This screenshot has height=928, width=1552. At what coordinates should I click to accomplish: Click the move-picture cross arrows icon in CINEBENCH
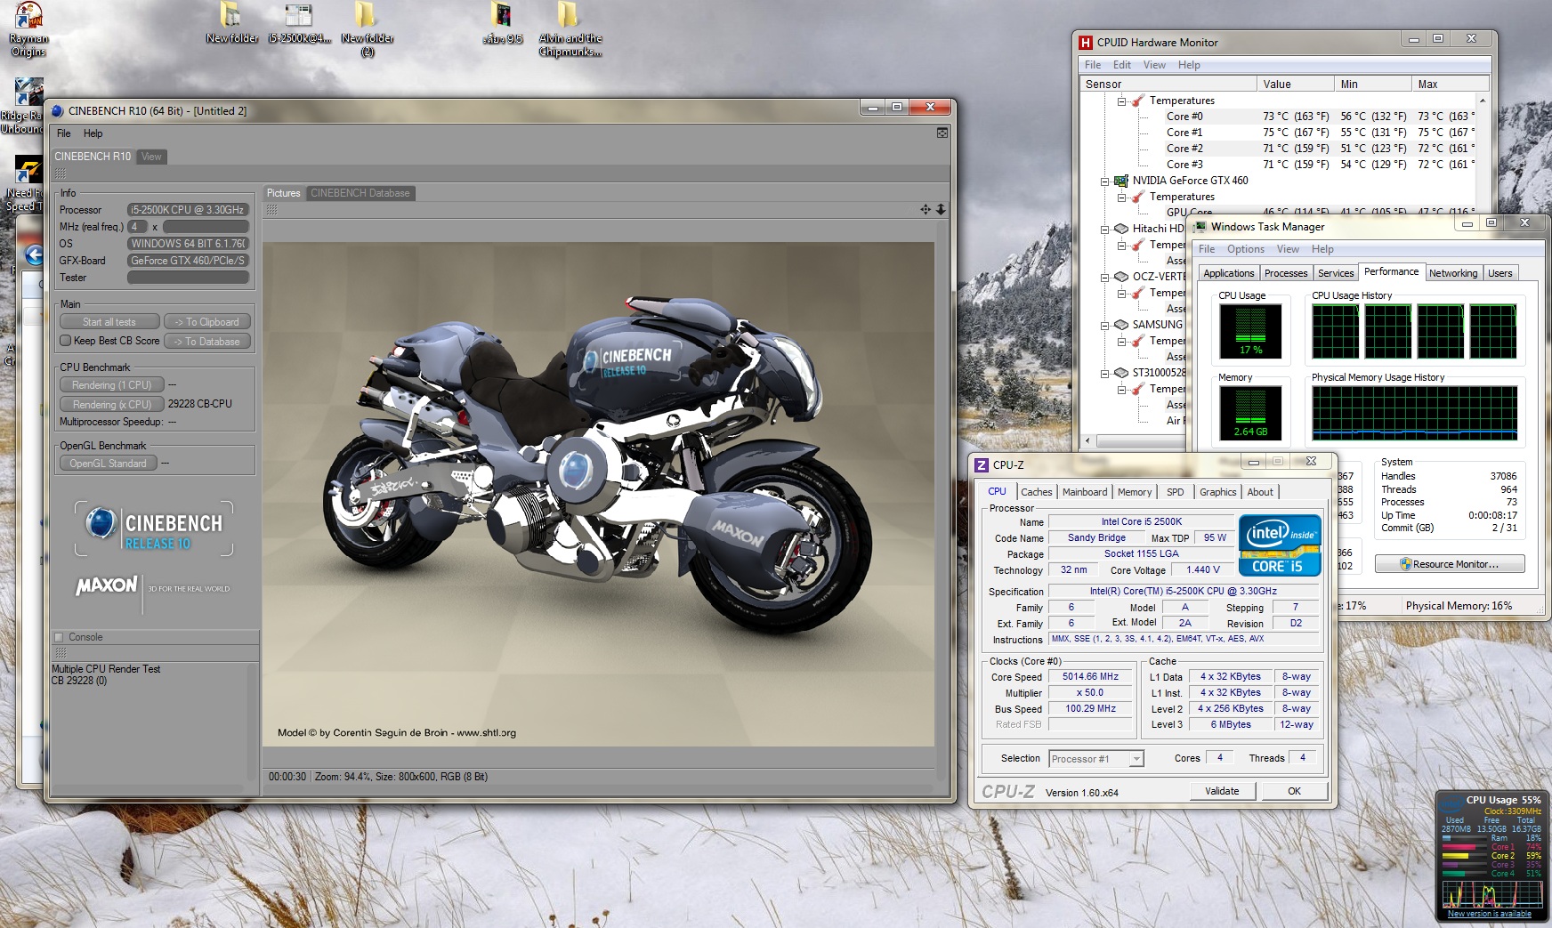coord(926,209)
